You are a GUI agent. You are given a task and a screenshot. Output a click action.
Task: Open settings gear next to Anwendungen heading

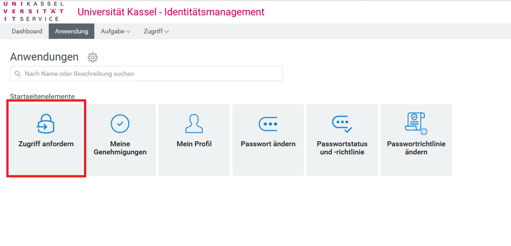[93, 57]
